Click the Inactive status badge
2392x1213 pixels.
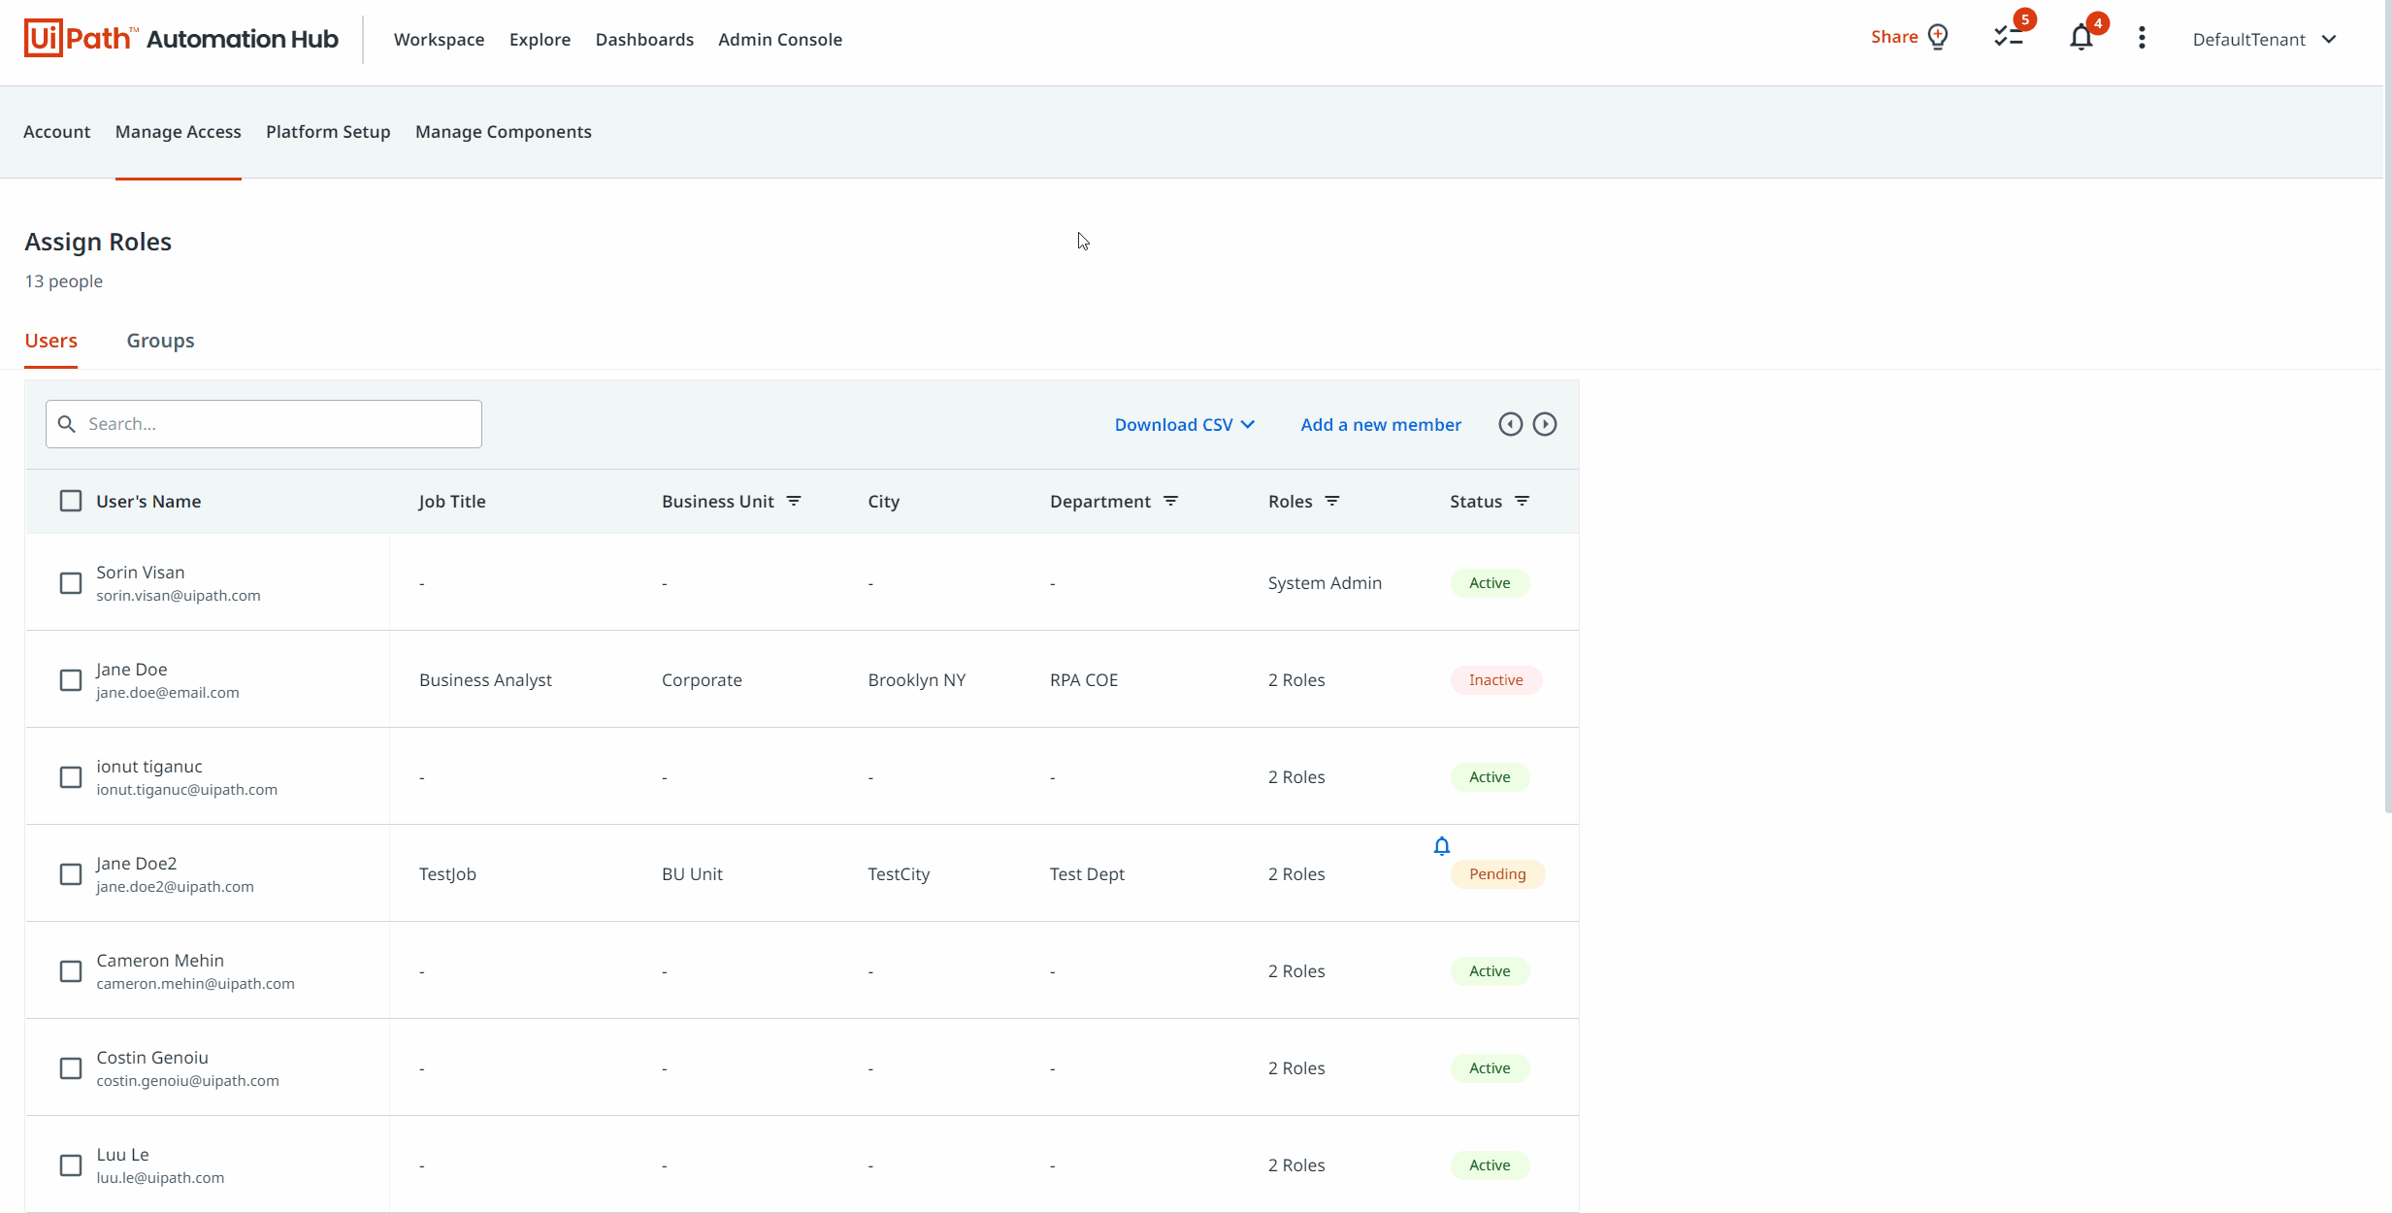point(1495,680)
